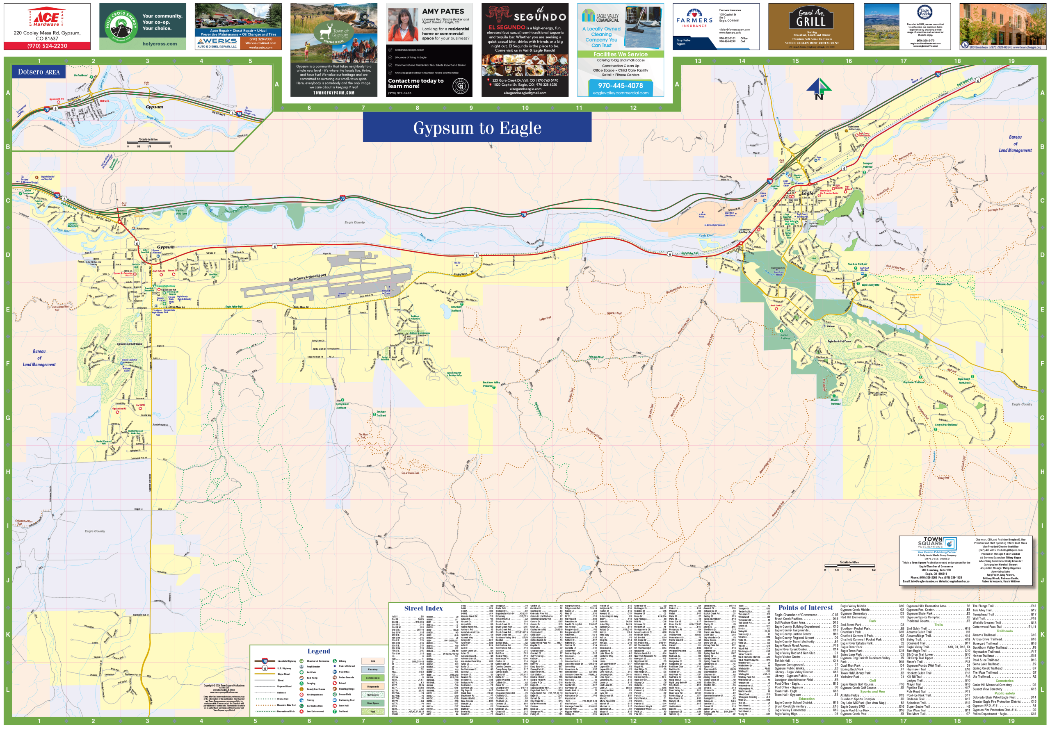The image size is (1050, 729).
Task: Select the Open Space color swatch
Action: pyautogui.click(x=373, y=703)
